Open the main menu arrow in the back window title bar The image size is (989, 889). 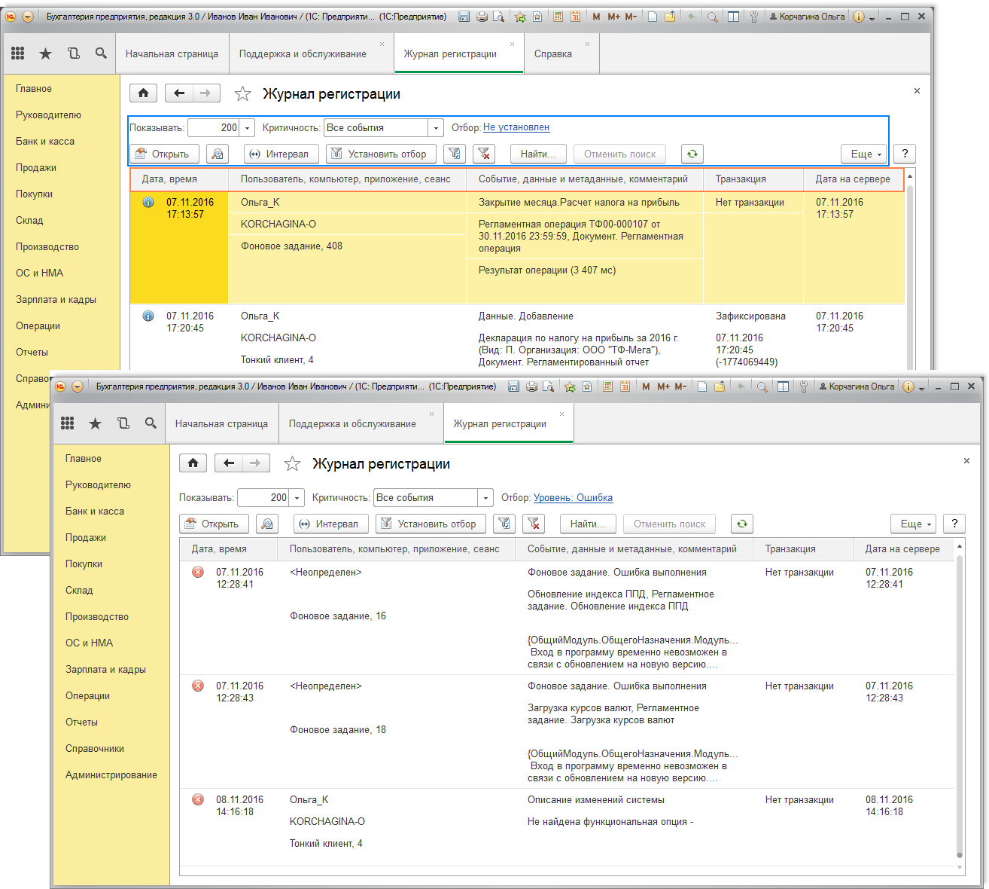coord(27,17)
